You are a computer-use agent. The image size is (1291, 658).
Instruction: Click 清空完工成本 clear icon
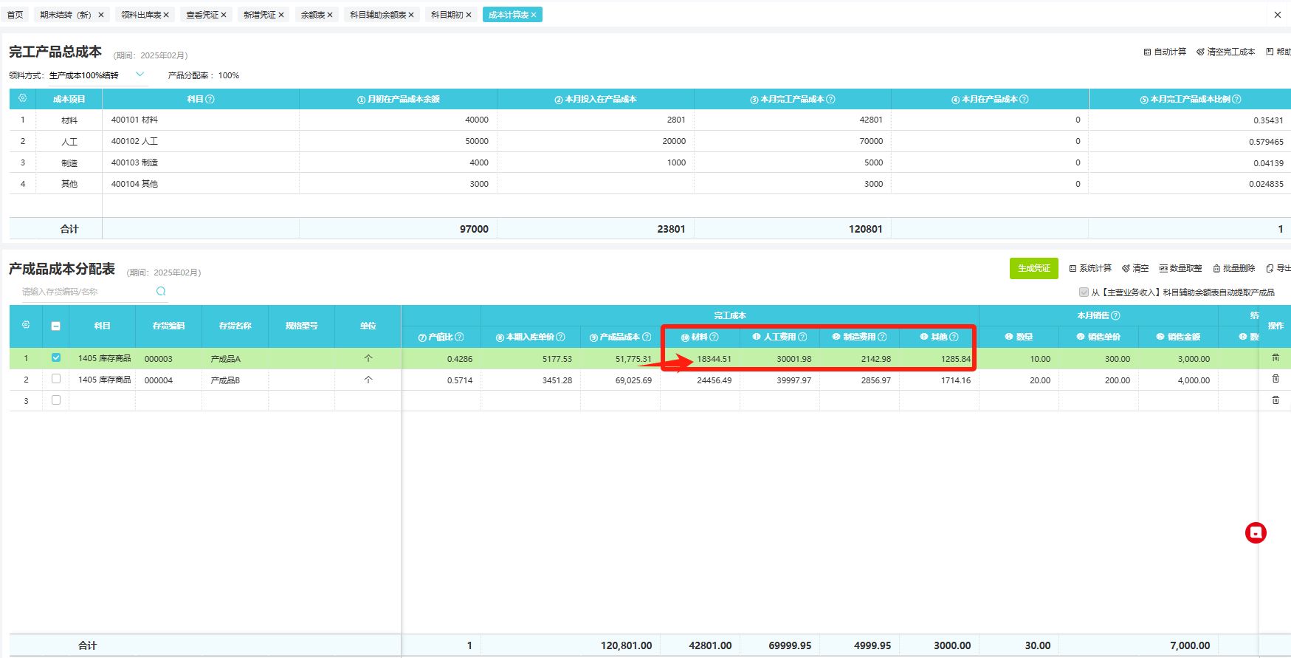click(1200, 52)
